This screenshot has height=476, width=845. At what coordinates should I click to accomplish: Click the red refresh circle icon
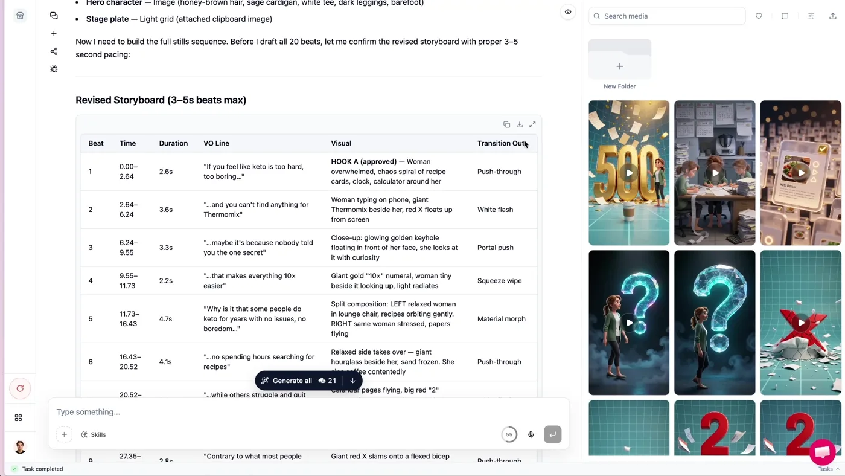pyautogui.click(x=20, y=388)
